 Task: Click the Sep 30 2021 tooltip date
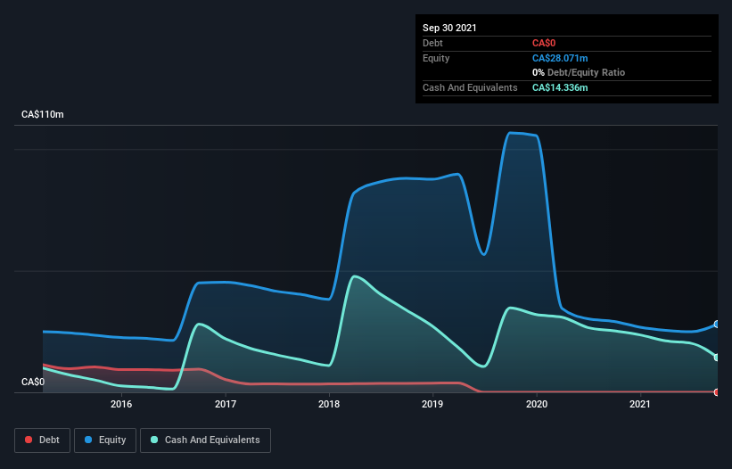click(449, 28)
